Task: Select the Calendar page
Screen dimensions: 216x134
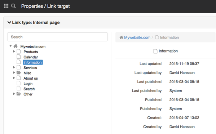Action: [x=31, y=57]
